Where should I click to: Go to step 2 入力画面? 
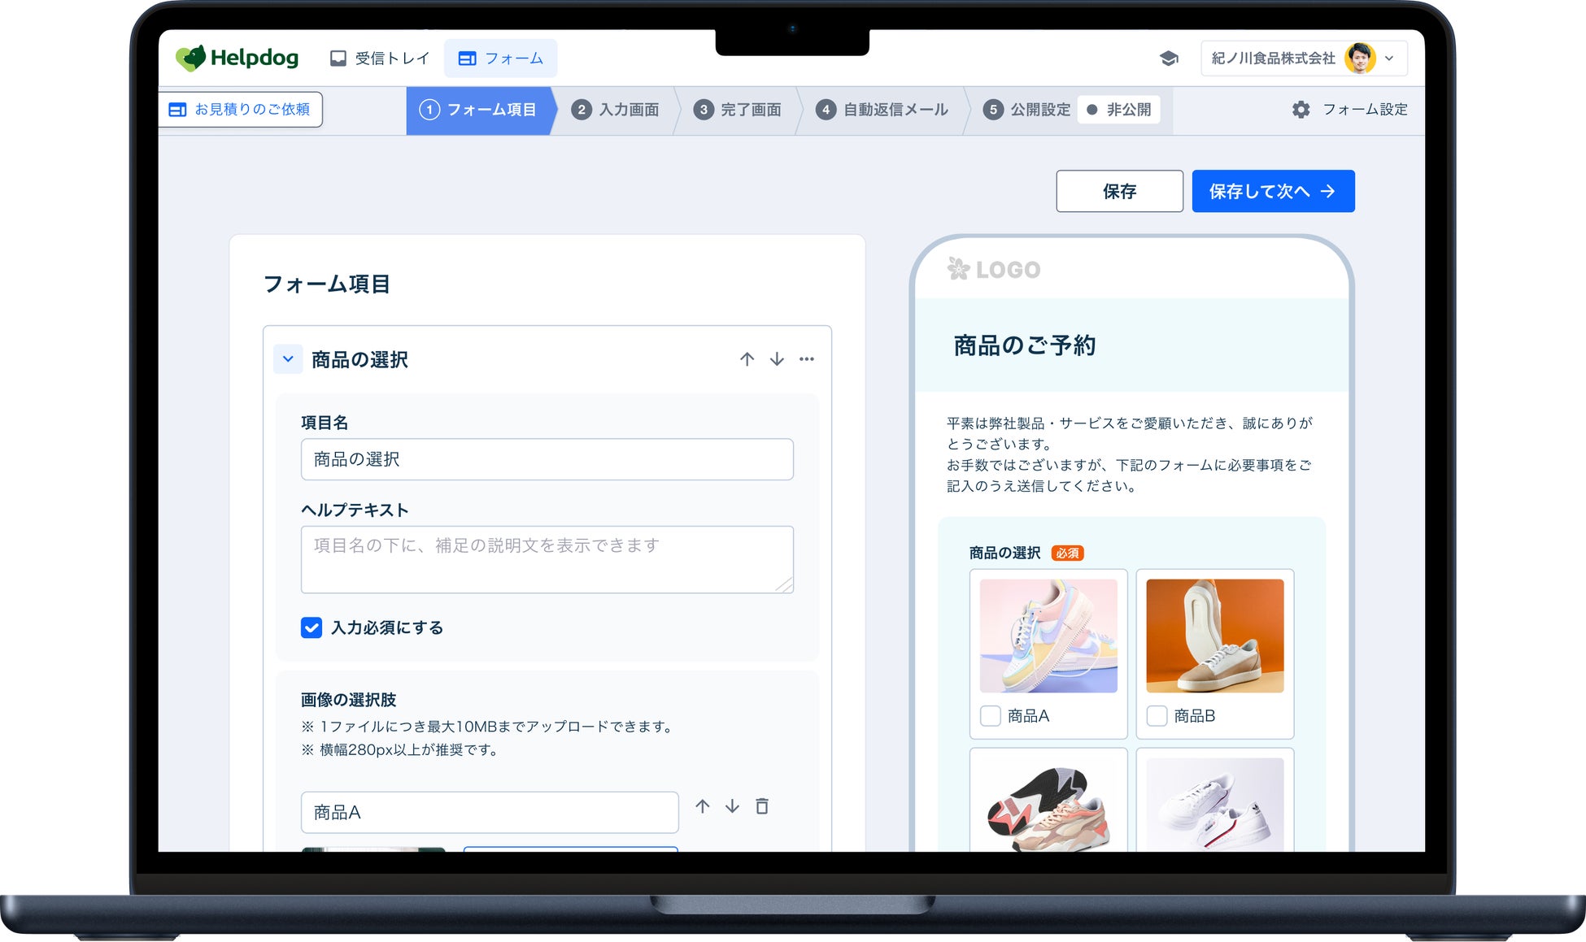[x=617, y=110]
